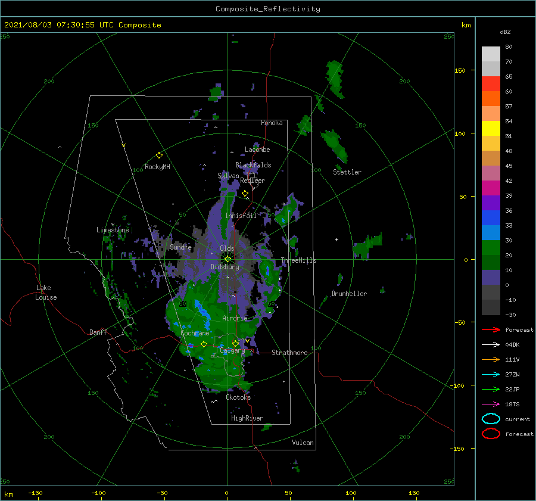
Task: Click the Composite_Reflectivity title
Action: (x=267, y=9)
